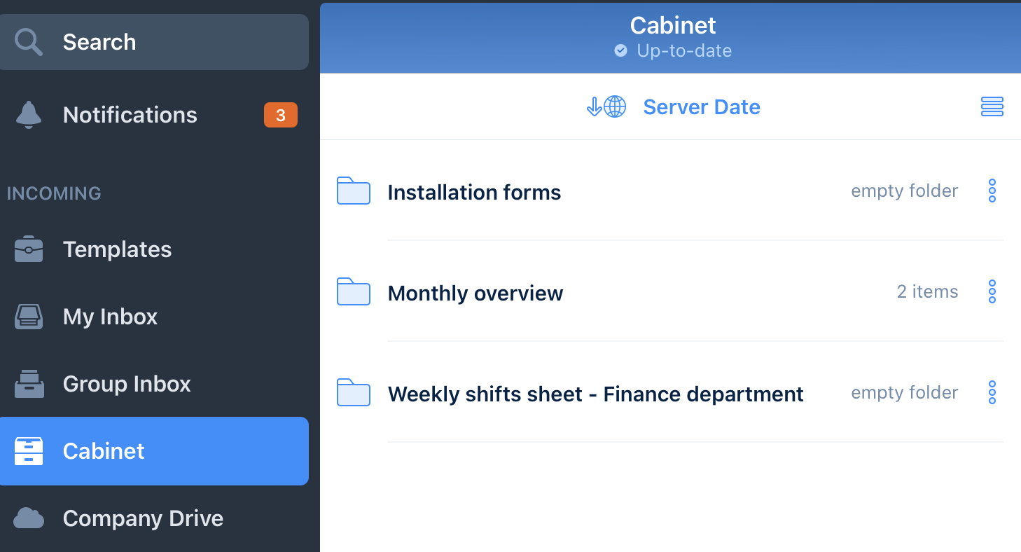Select the Templates briefcase icon
Viewport: 1021px width, 552px height.
pos(29,249)
